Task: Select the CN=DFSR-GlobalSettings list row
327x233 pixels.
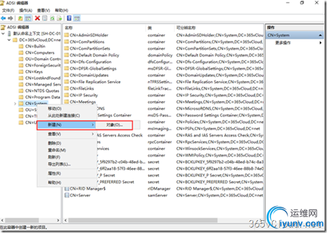Action: point(163,68)
